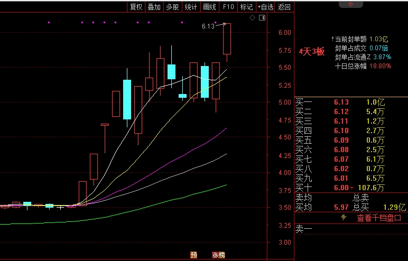Click the lightning bolt icon

(344, 218)
